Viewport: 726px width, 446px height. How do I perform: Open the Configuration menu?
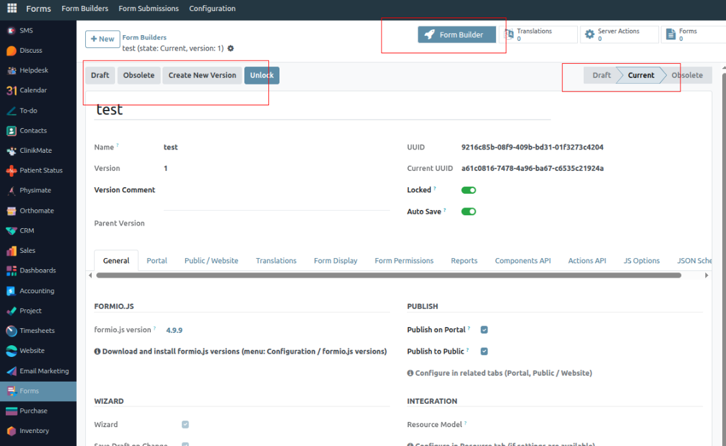212,8
